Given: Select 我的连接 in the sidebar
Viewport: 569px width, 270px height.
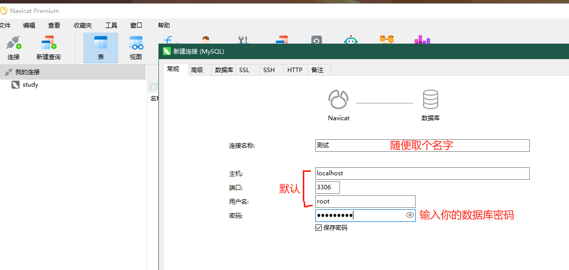Looking at the screenshot, I should point(73,72).
